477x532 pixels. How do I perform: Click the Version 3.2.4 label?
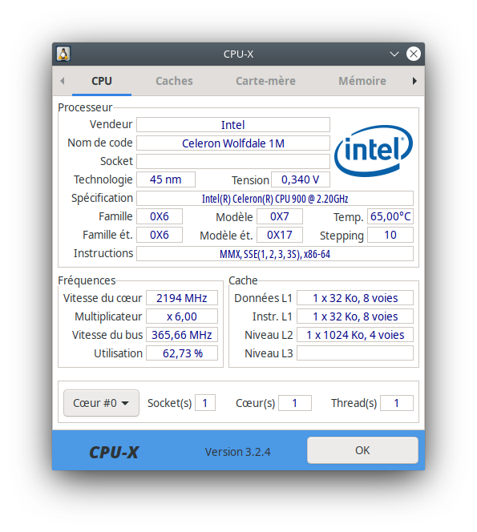click(237, 452)
